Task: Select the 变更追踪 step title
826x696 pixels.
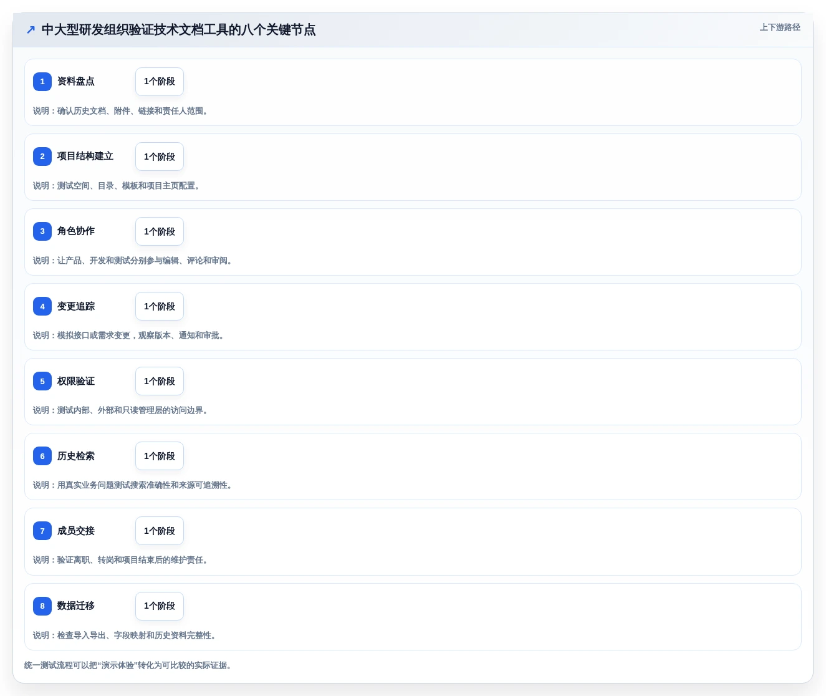Action: point(76,306)
